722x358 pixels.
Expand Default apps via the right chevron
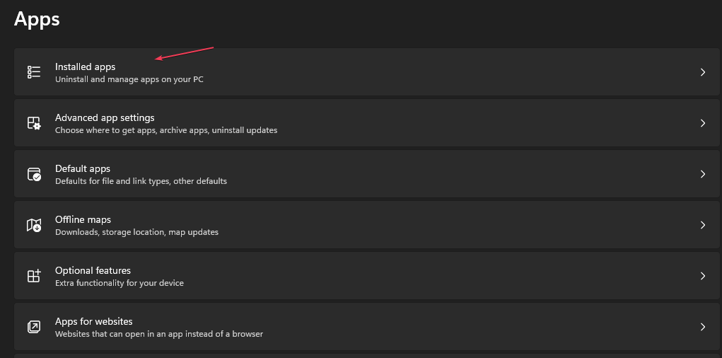click(x=703, y=174)
